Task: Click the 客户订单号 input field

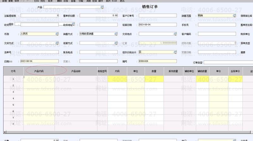Action: [157, 15]
